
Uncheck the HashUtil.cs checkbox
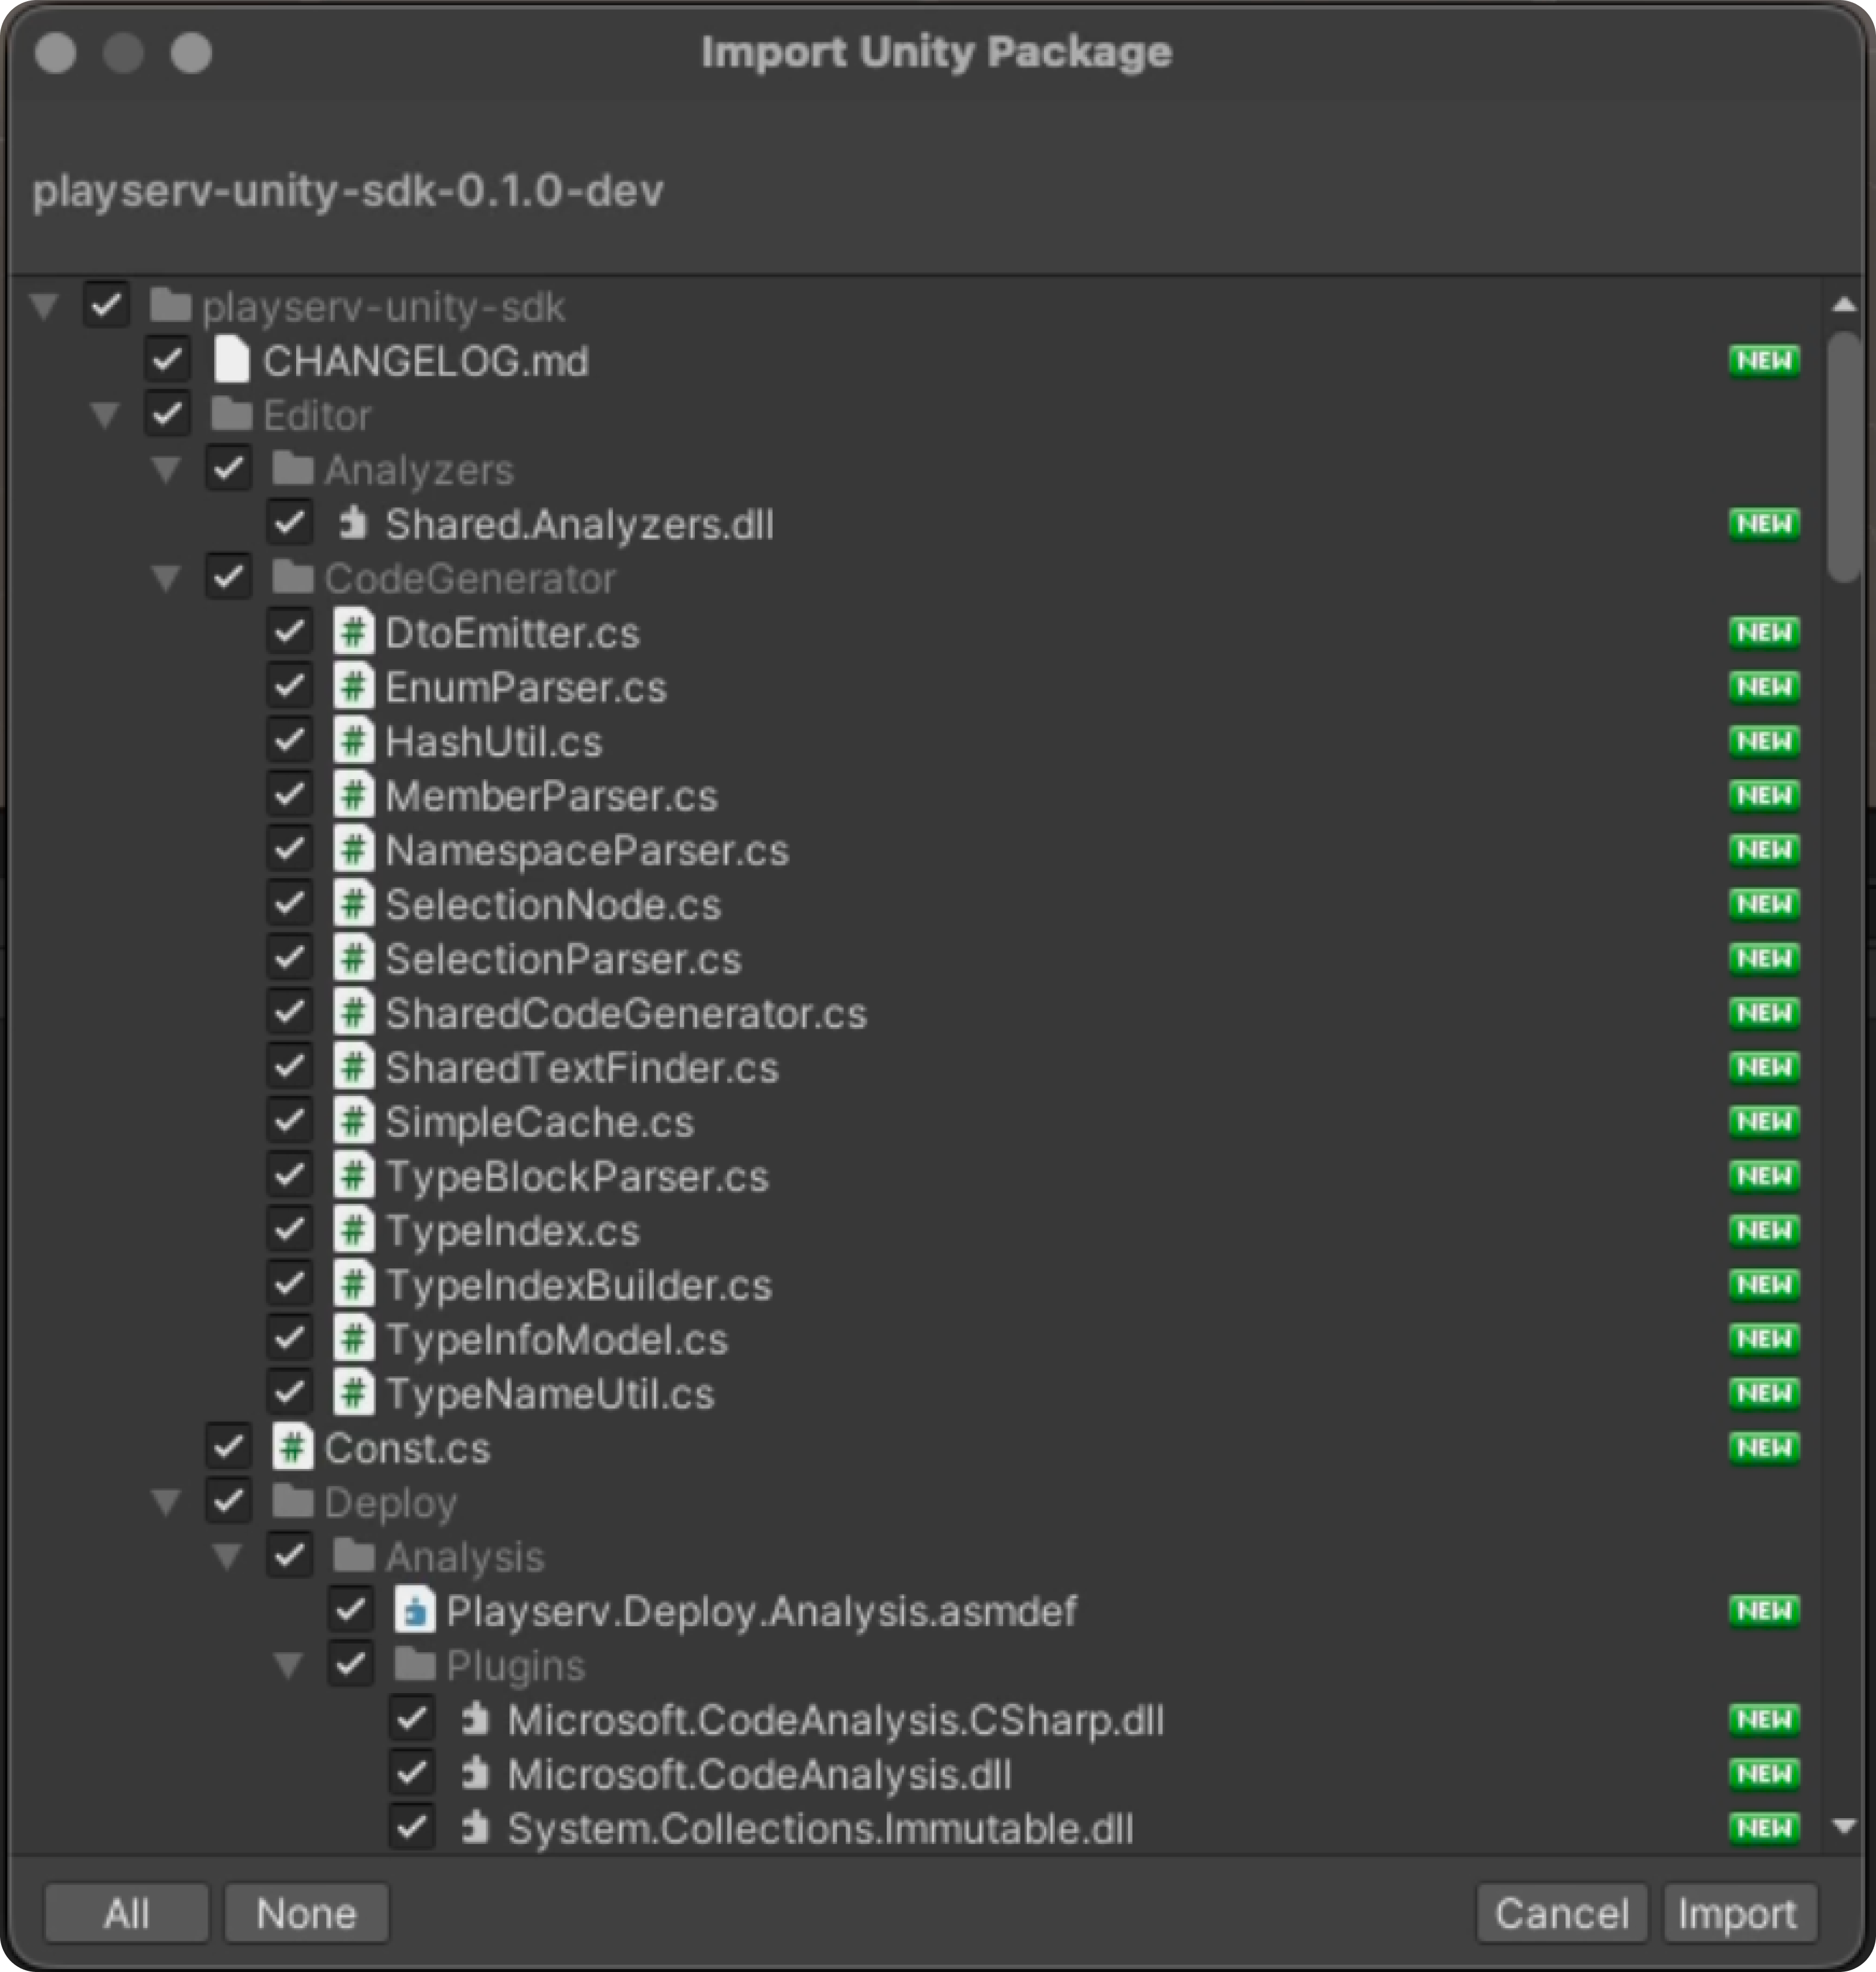tap(290, 740)
